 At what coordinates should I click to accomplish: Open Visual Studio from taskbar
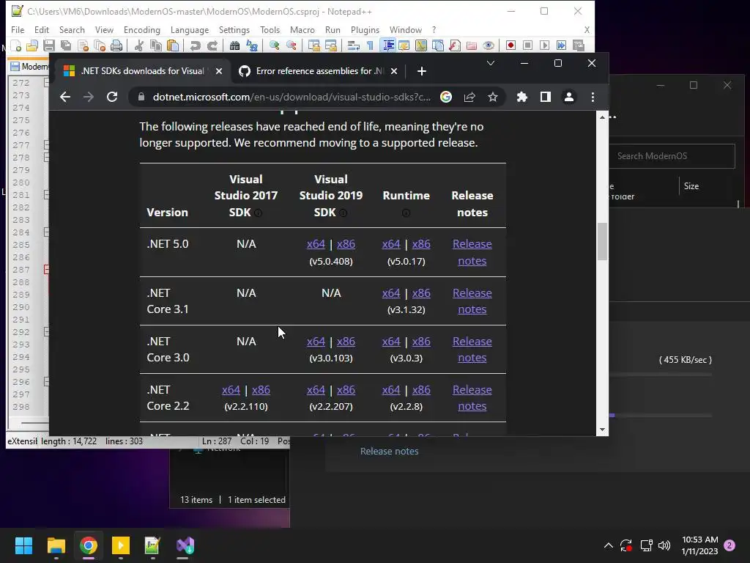(x=185, y=545)
